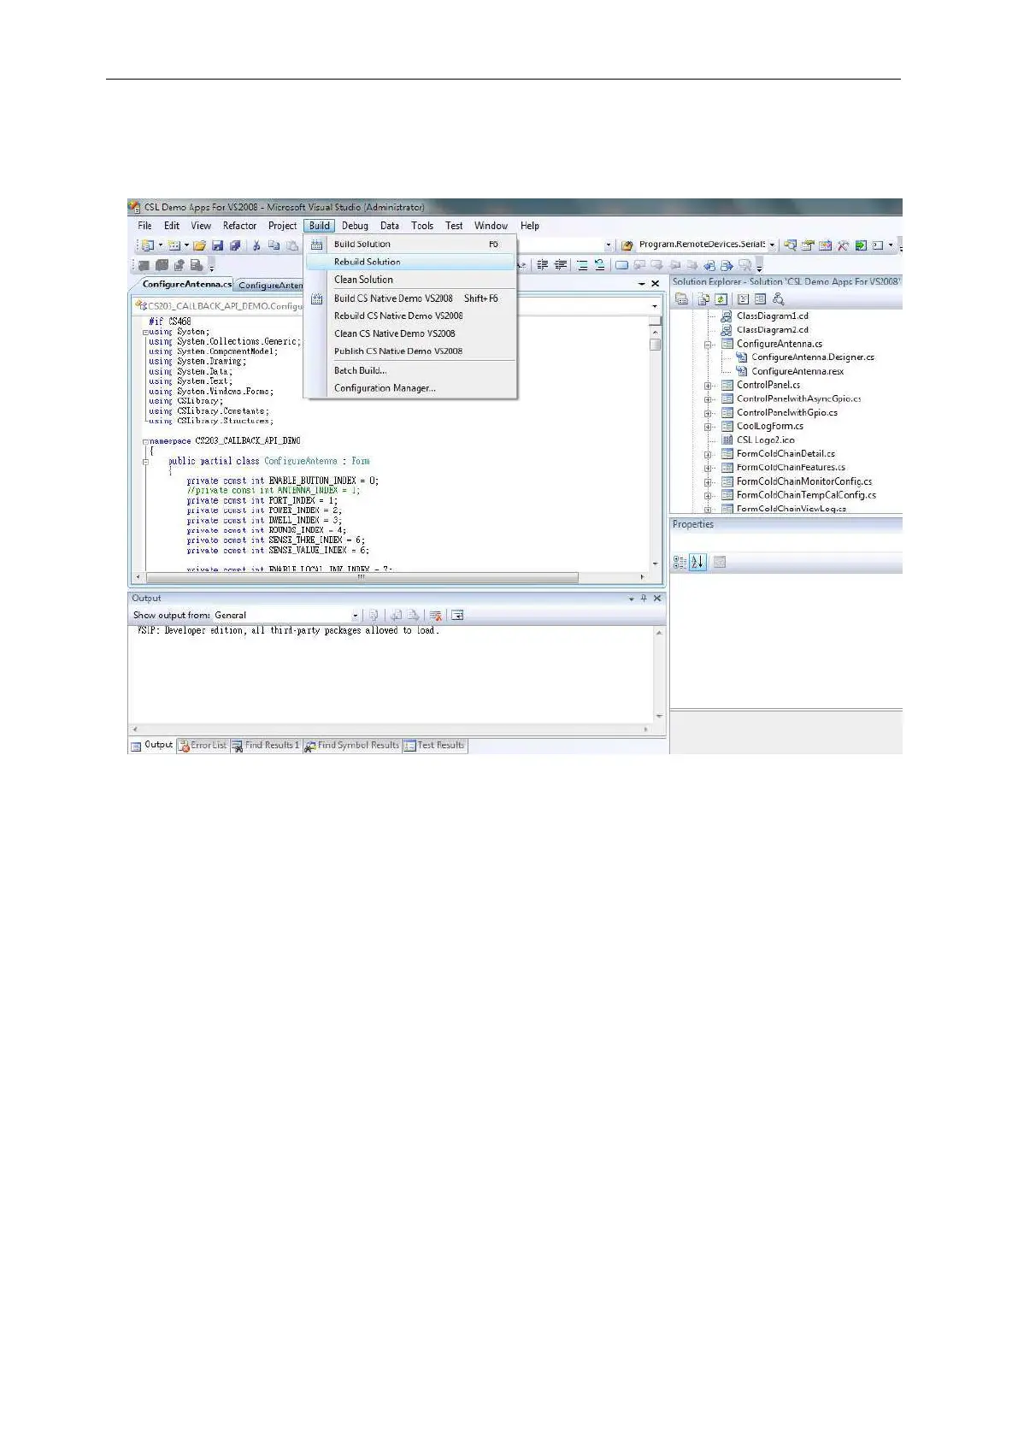Image resolution: width=1018 pixels, height=1440 pixels.
Task: Choose Clean Solution from Build menu
Action: [x=410, y=280]
